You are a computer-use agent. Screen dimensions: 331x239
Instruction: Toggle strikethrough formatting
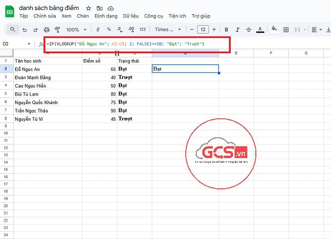248,29
